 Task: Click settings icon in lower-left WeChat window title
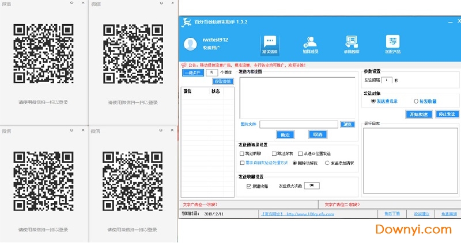(71, 130)
